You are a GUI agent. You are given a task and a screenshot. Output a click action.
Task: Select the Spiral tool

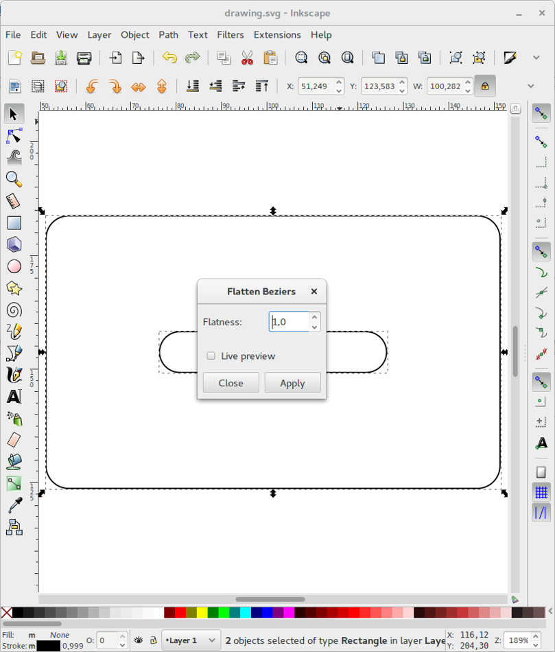[x=14, y=310]
